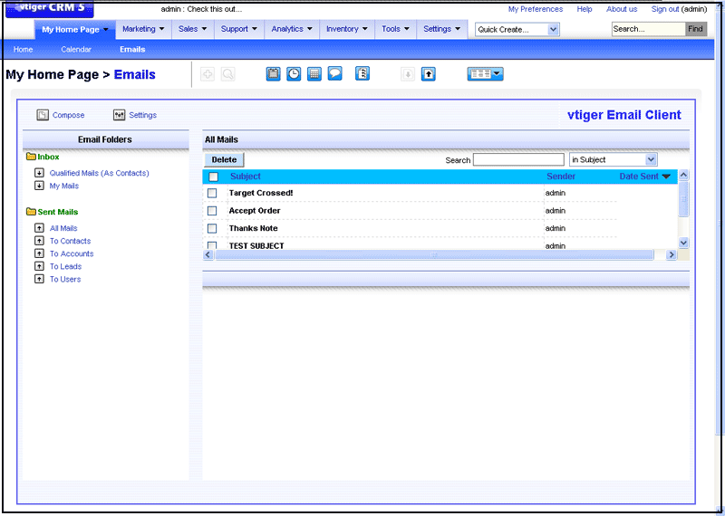Open the calculator icon

[314, 74]
